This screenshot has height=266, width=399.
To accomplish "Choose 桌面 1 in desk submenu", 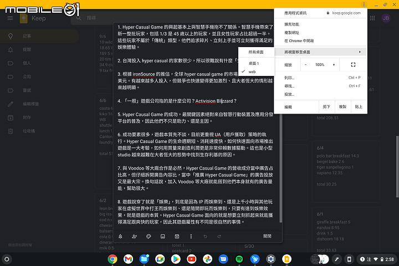I will click(256, 63).
